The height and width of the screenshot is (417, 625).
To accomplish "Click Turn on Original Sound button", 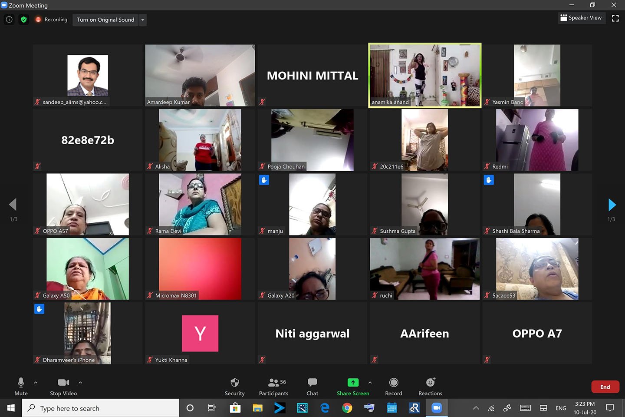I will pyautogui.click(x=105, y=20).
